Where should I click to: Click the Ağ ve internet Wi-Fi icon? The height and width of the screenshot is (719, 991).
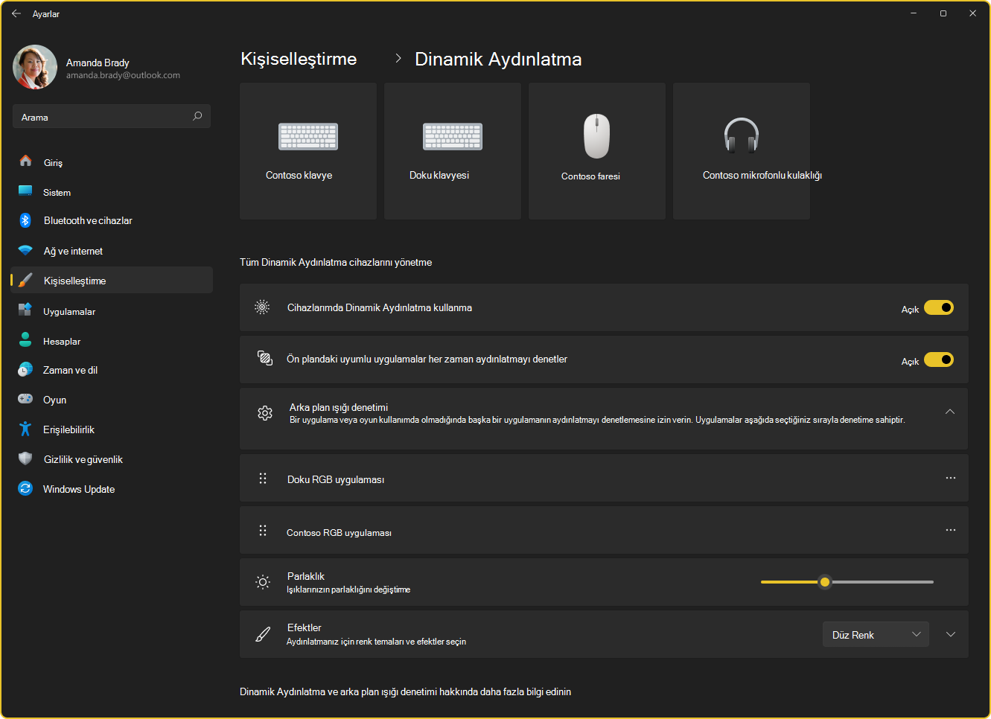tap(25, 251)
